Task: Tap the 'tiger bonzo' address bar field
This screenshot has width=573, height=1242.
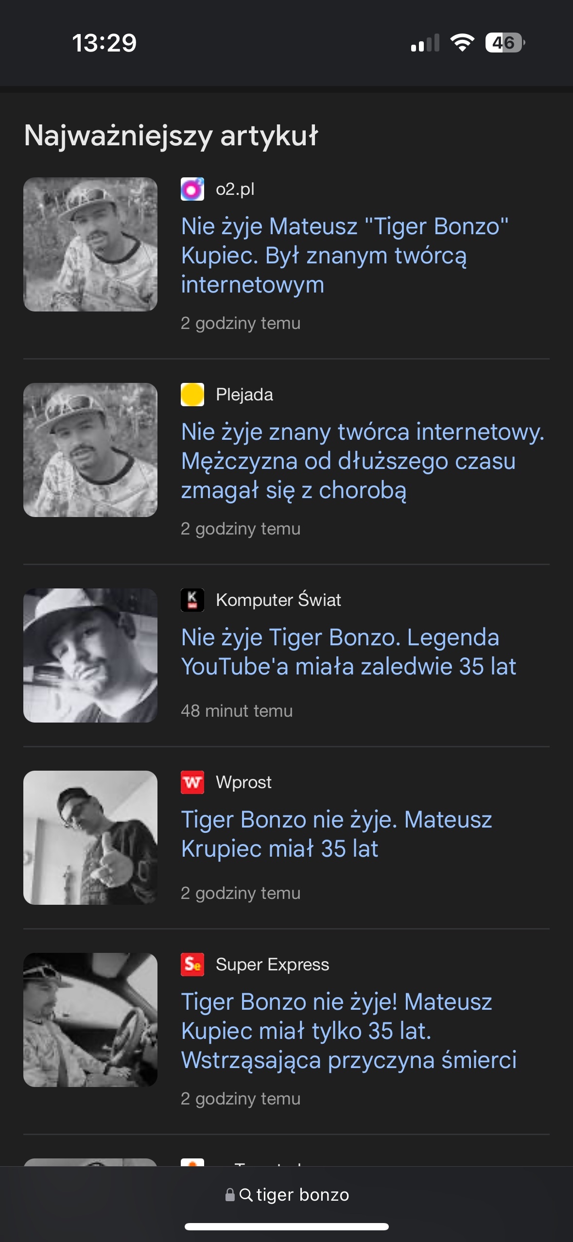Action: click(302, 1195)
